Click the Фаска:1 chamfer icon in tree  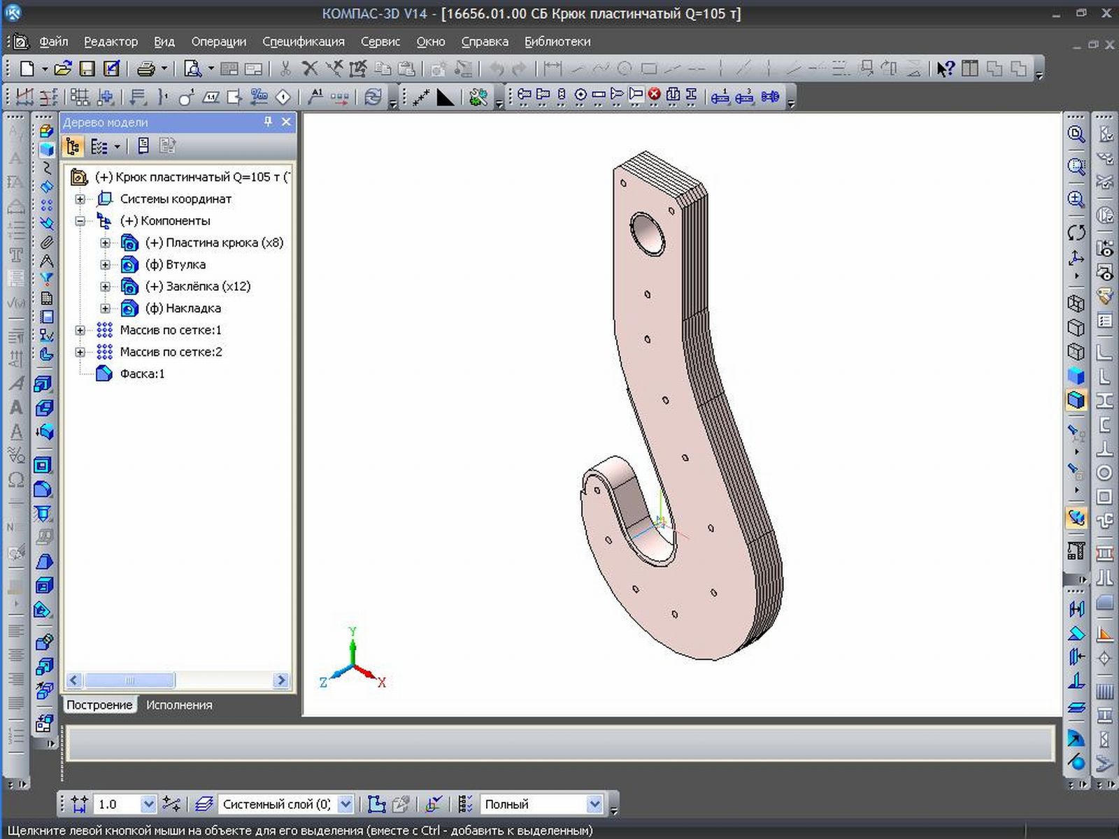(x=104, y=373)
